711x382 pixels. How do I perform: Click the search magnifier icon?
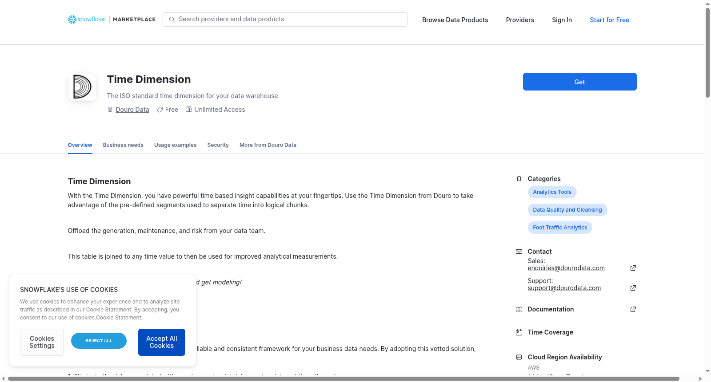(172, 20)
